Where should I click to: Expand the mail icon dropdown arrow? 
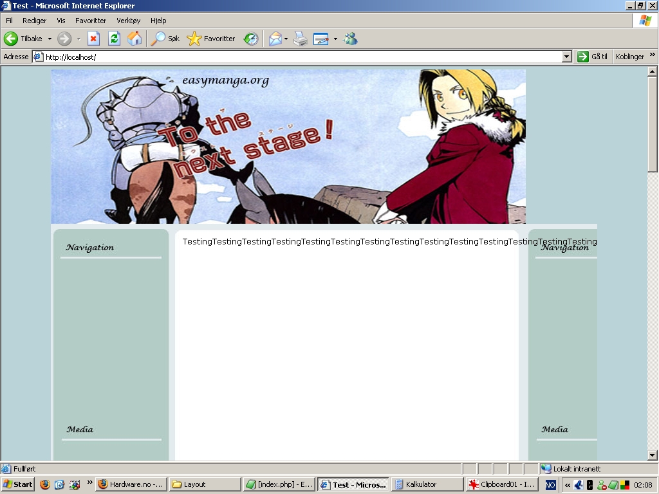(286, 39)
